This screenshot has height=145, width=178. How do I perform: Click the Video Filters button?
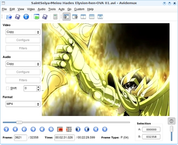23,48
